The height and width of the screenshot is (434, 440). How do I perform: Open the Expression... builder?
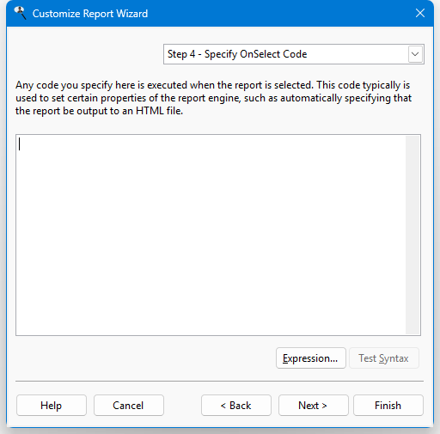tap(311, 358)
